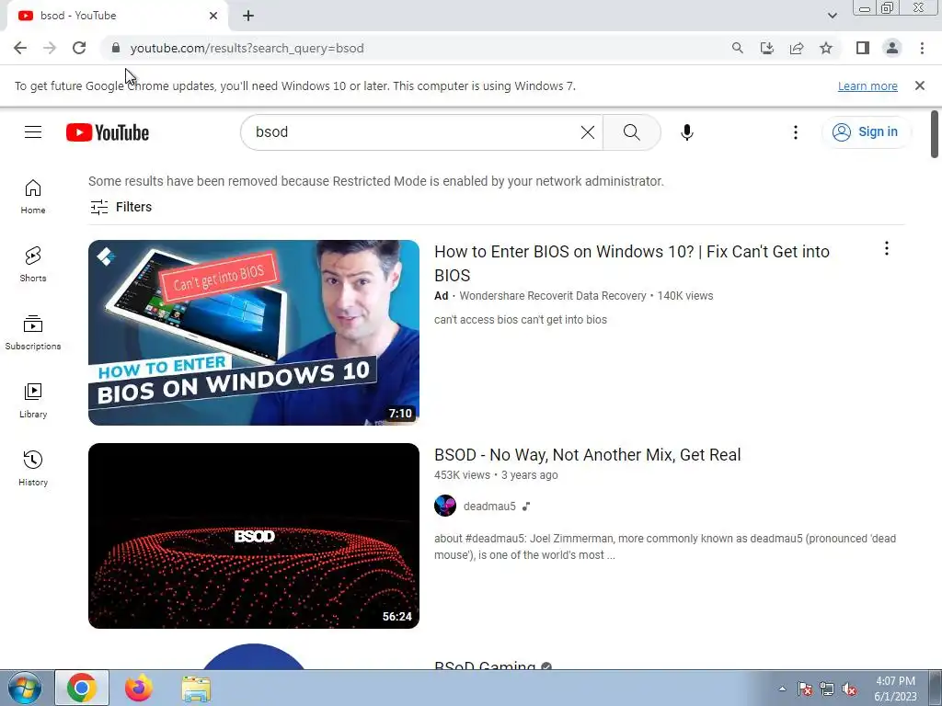
Task: Click the deadmau5 channel avatar
Action: 445,507
